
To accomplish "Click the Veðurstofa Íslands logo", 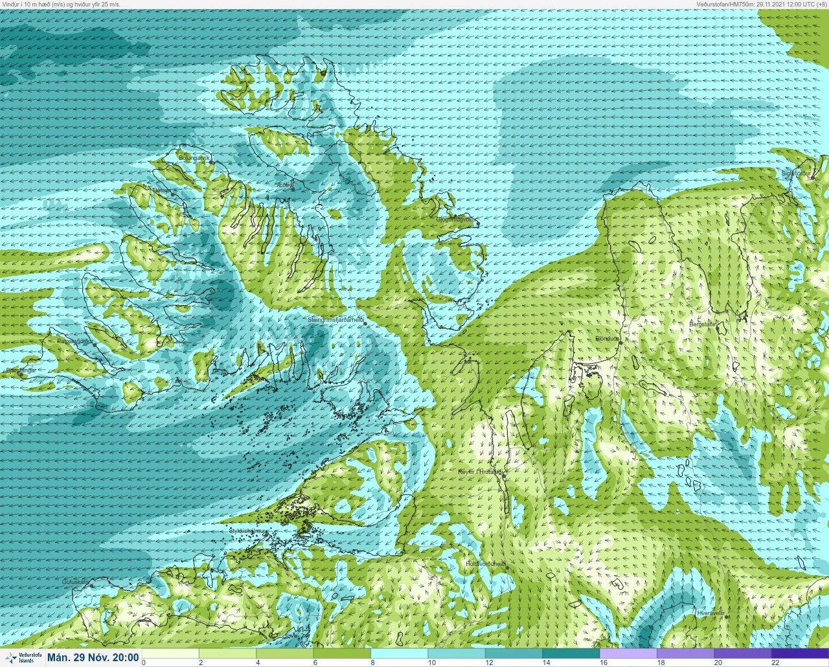I will point(22,657).
